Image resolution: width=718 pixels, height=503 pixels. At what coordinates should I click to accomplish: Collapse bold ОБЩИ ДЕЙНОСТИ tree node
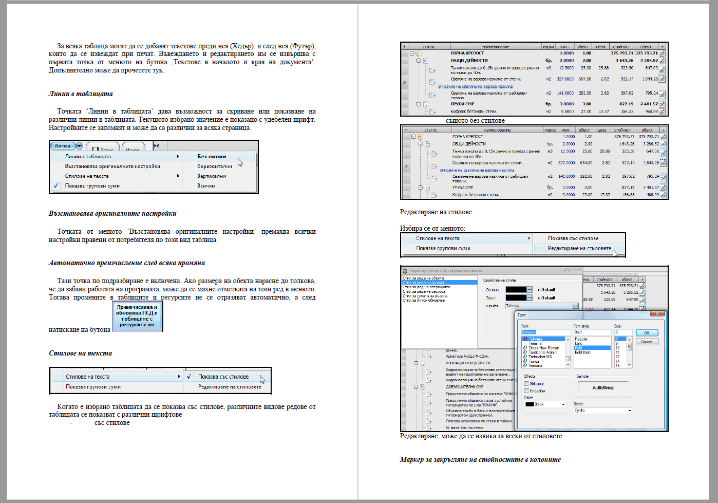419,61
